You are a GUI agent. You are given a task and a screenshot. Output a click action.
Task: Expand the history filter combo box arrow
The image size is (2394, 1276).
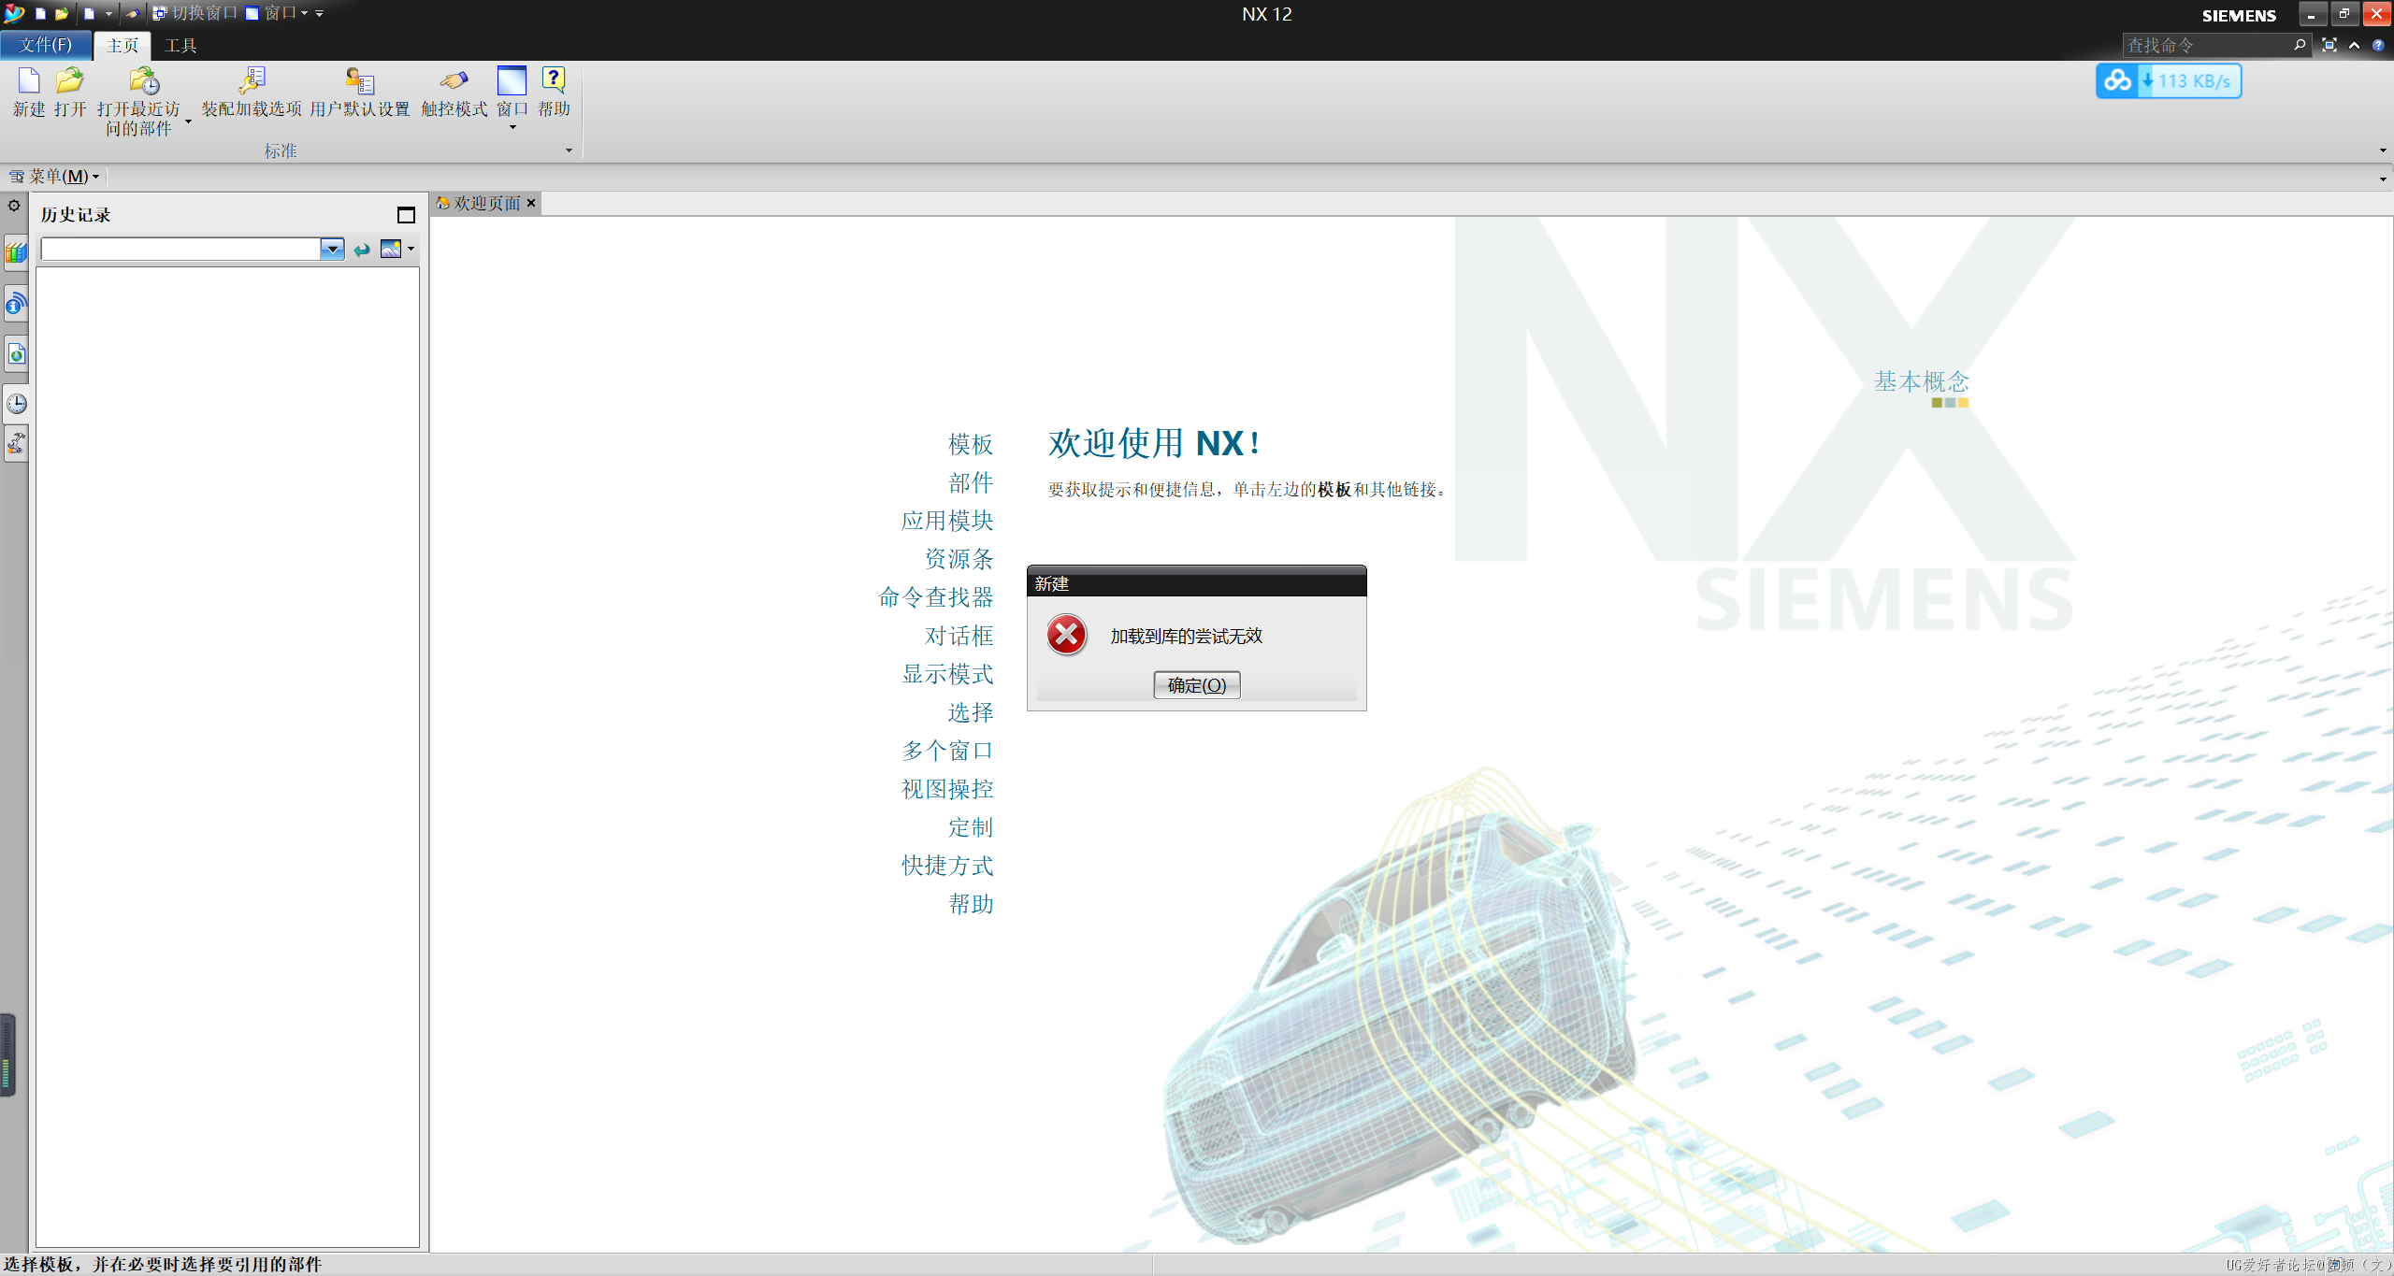(x=332, y=250)
